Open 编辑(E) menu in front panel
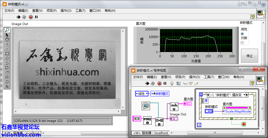This screenshot has height=138, width=268. pos(23,11)
